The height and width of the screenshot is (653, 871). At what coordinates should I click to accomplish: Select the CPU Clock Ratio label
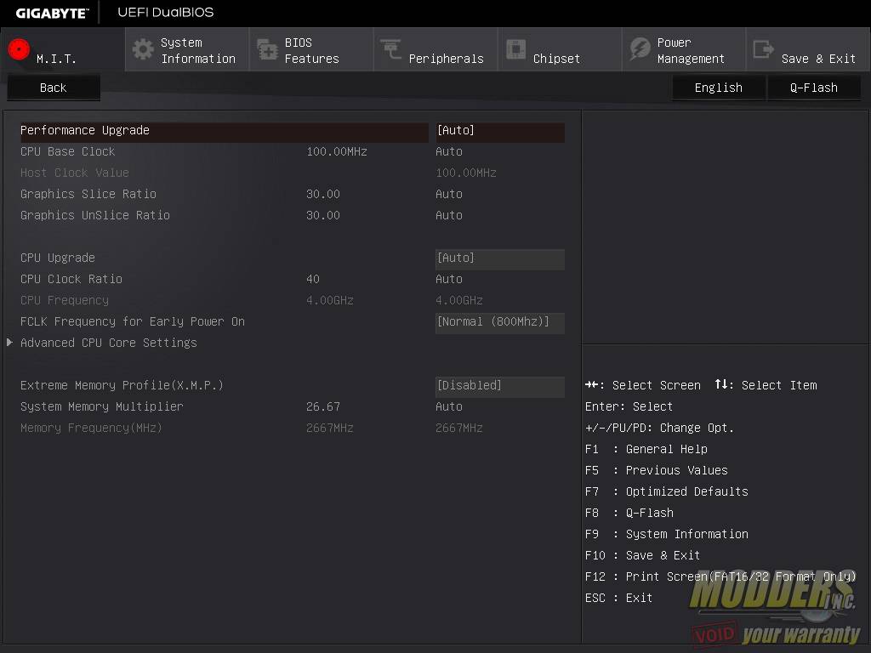[71, 279]
